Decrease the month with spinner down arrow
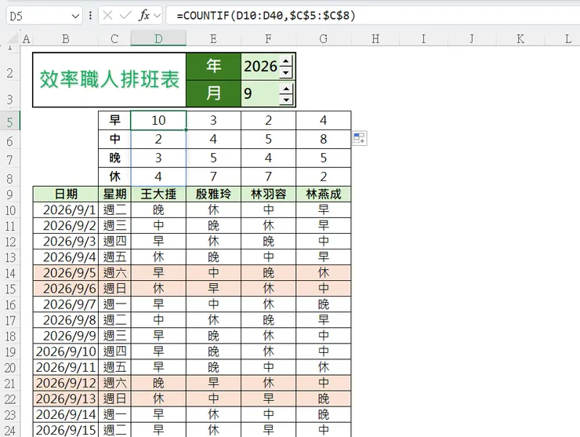The width and height of the screenshot is (580, 437). click(286, 100)
